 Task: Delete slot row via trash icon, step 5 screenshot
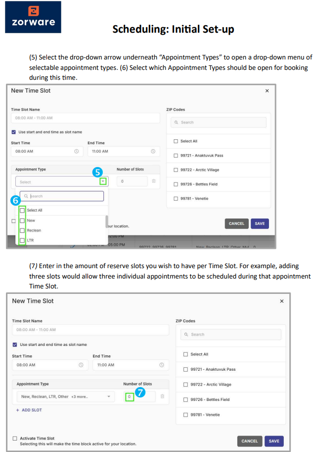pyautogui.click(x=154, y=181)
